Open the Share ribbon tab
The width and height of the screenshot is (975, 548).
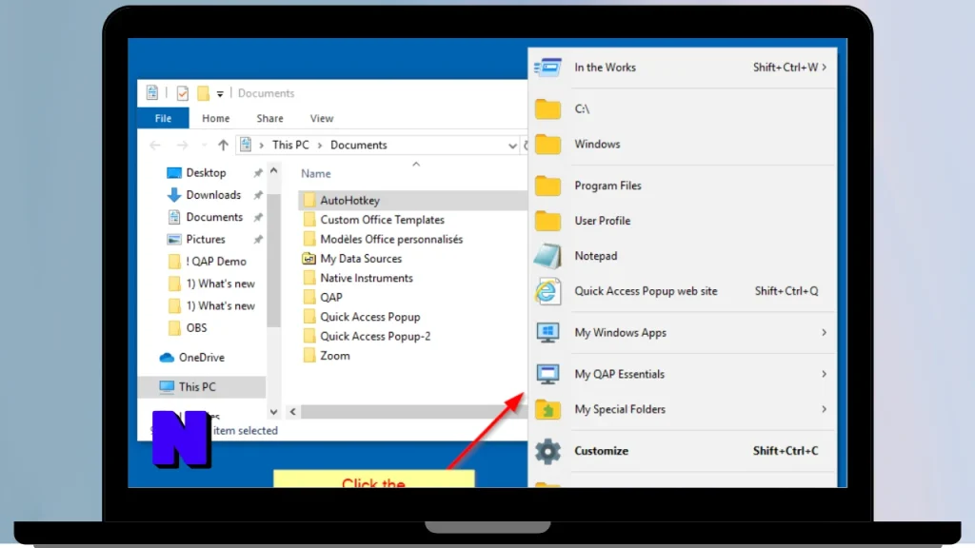269,118
